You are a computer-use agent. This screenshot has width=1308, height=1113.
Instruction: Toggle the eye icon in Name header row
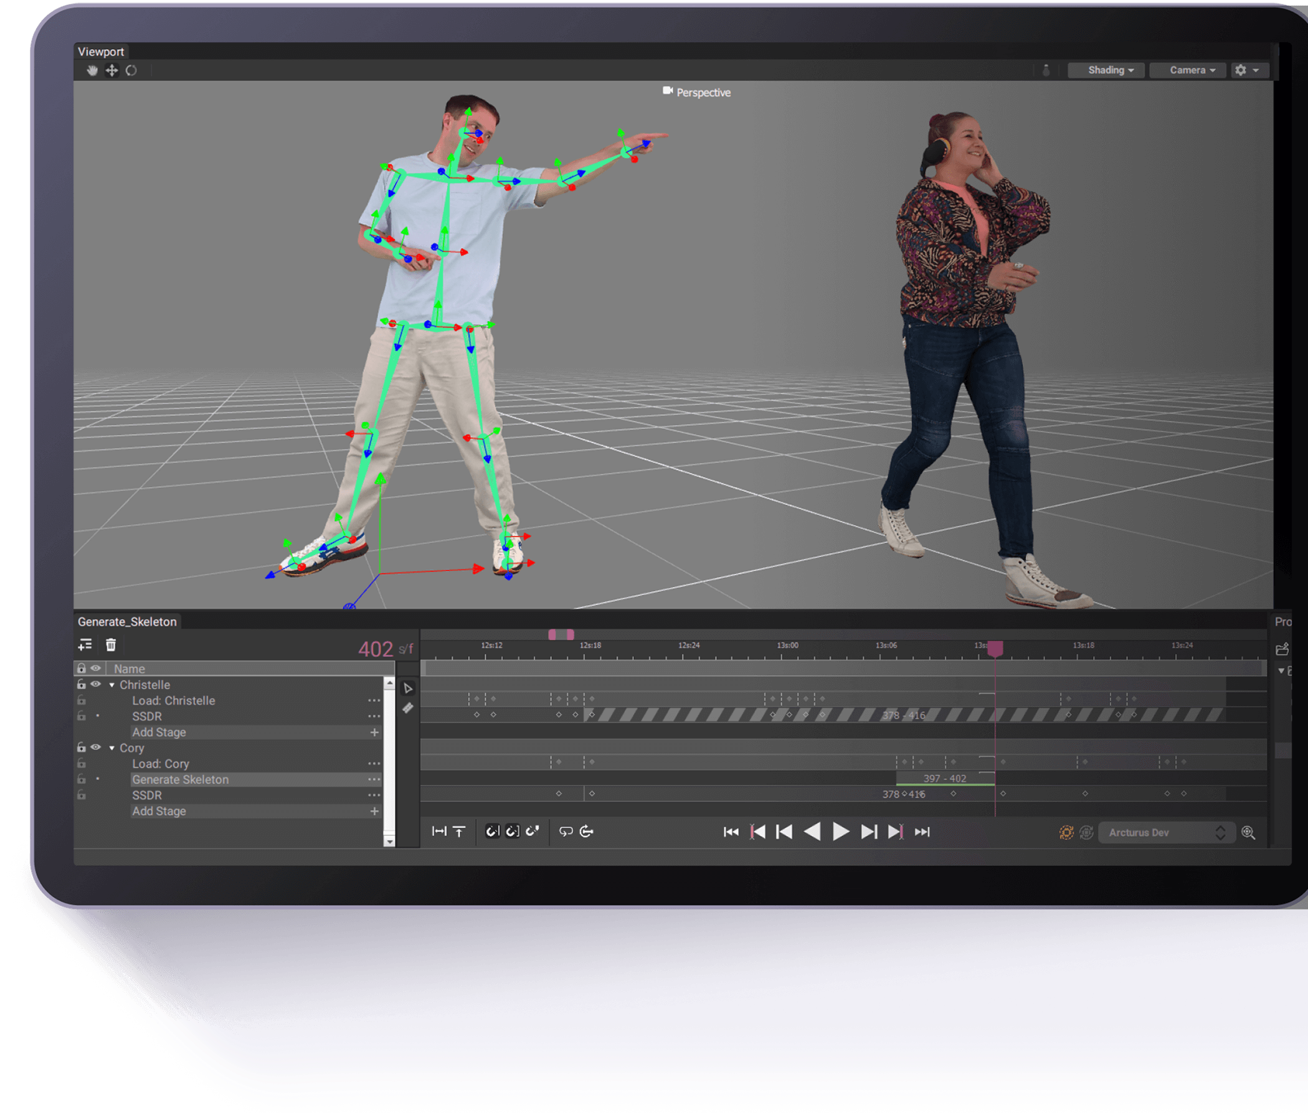click(x=96, y=668)
